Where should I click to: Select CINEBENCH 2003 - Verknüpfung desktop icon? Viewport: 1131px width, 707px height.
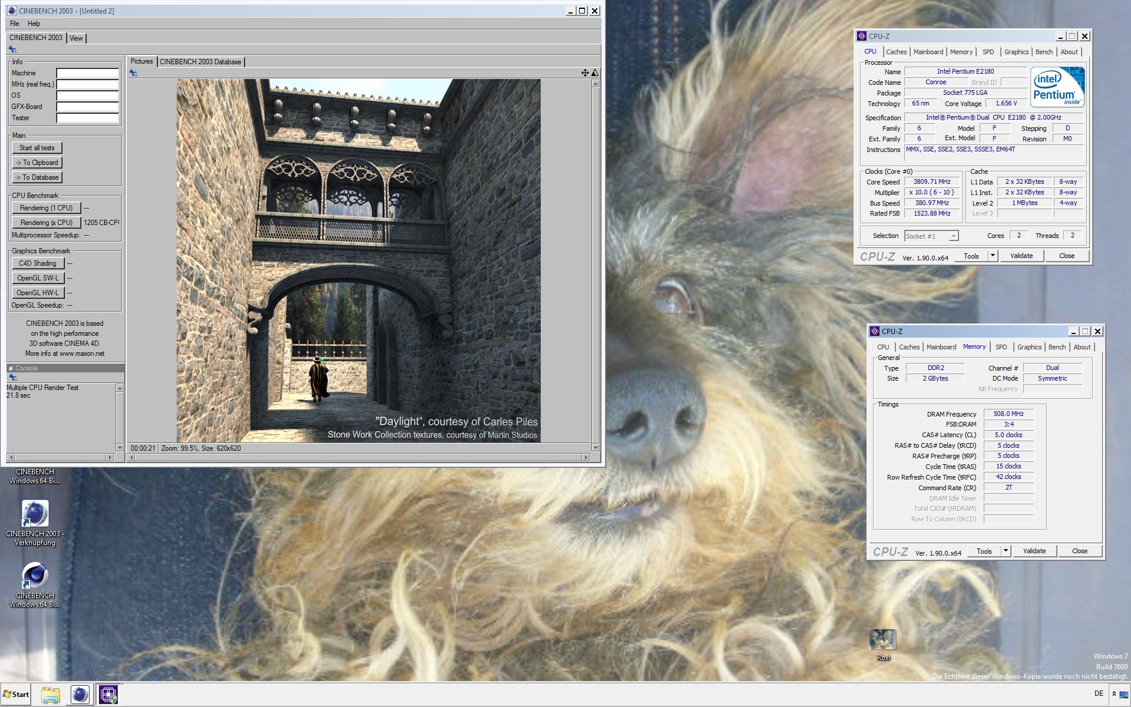35,522
